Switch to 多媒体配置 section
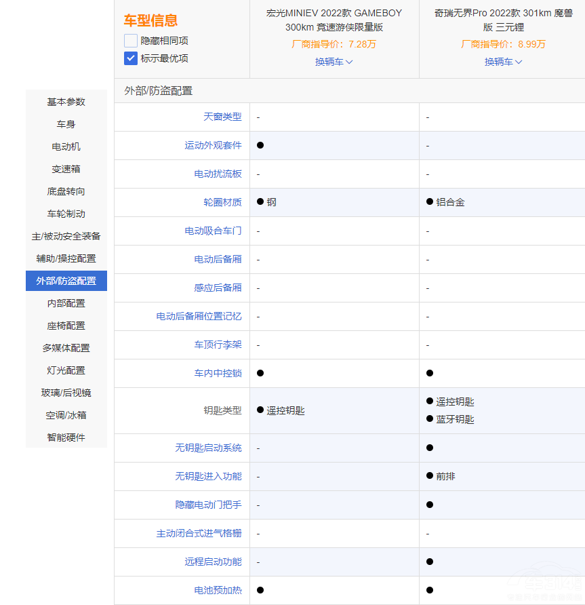The height and width of the screenshot is (605, 585). [66, 348]
